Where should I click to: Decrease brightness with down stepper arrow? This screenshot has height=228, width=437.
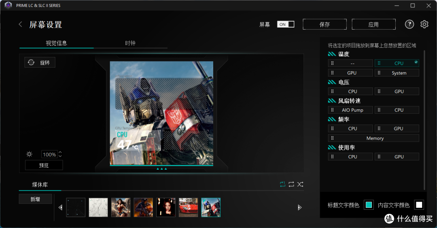click(60, 156)
